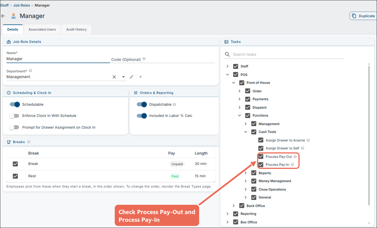Expand the Staff tree node
Viewport: 377px width, 228px height.
click(228, 66)
